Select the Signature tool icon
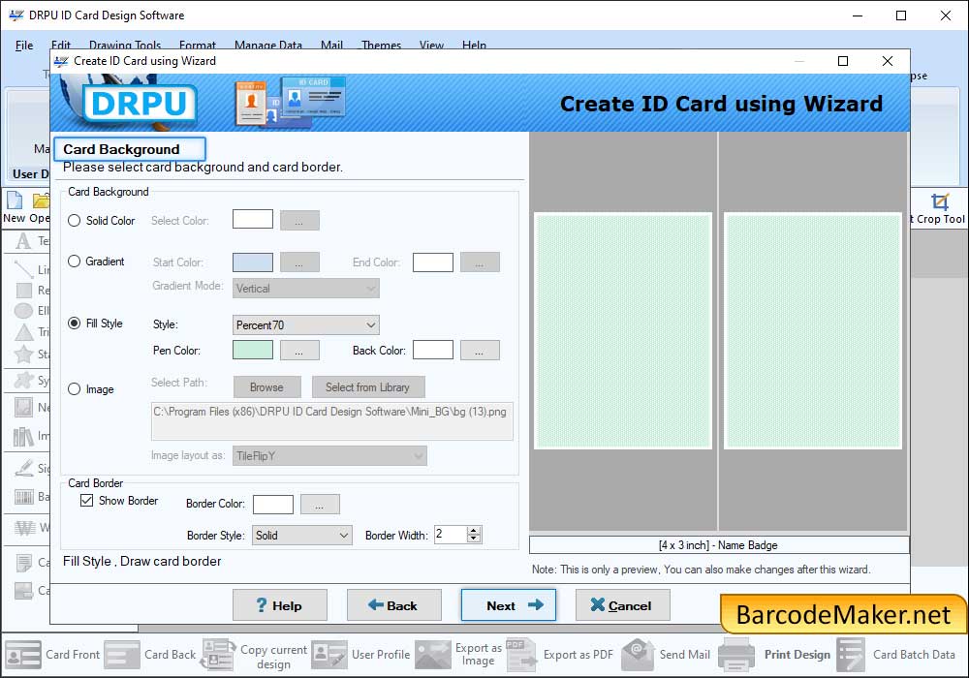This screenshot has height=678, width=969. click(23, 468)
